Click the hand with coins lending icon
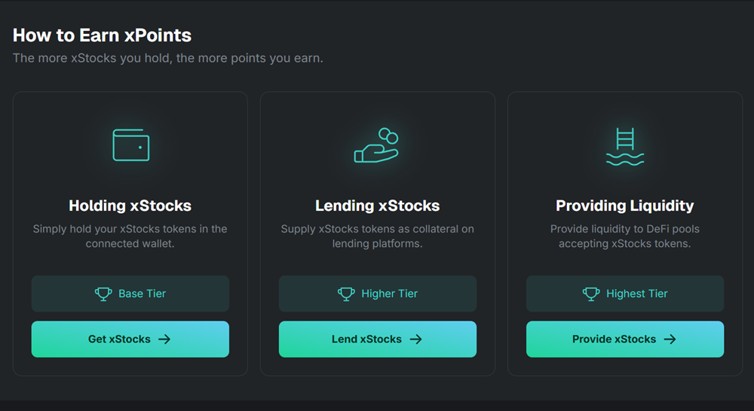This screenshot has height=411, width=754. tap(376, 145)
